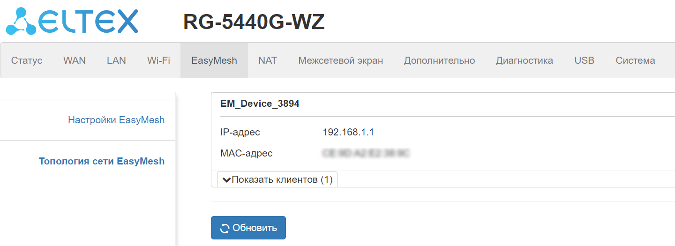Open Настройки EasyMesh sidebar link
This screenshot has width=675, height=246.
[116, 120]
